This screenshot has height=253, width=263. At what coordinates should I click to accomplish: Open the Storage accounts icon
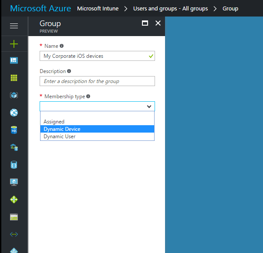14,217
